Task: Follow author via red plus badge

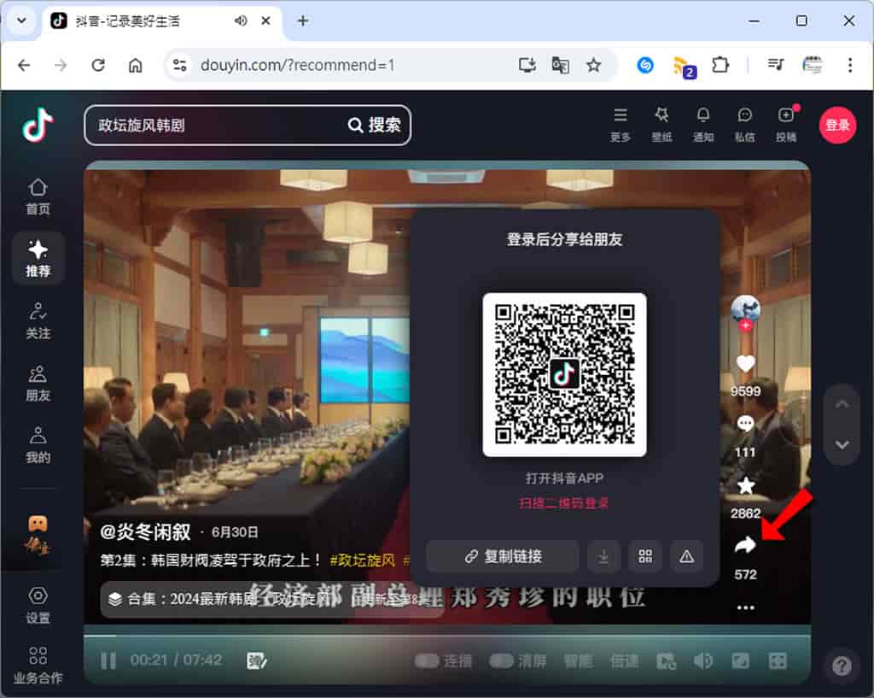Action: click(x=745, y=326)
